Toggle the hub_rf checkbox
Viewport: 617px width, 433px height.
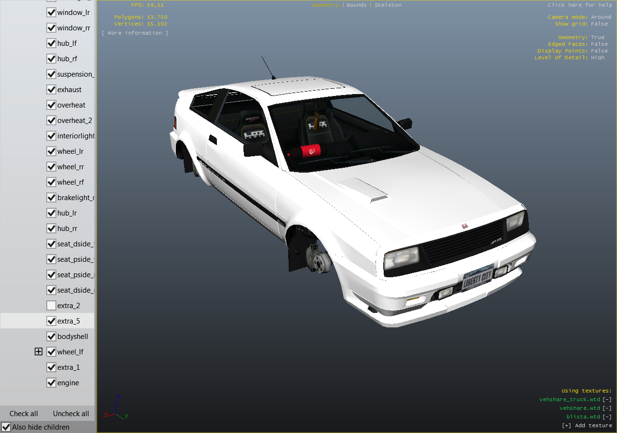click(52, 59)
